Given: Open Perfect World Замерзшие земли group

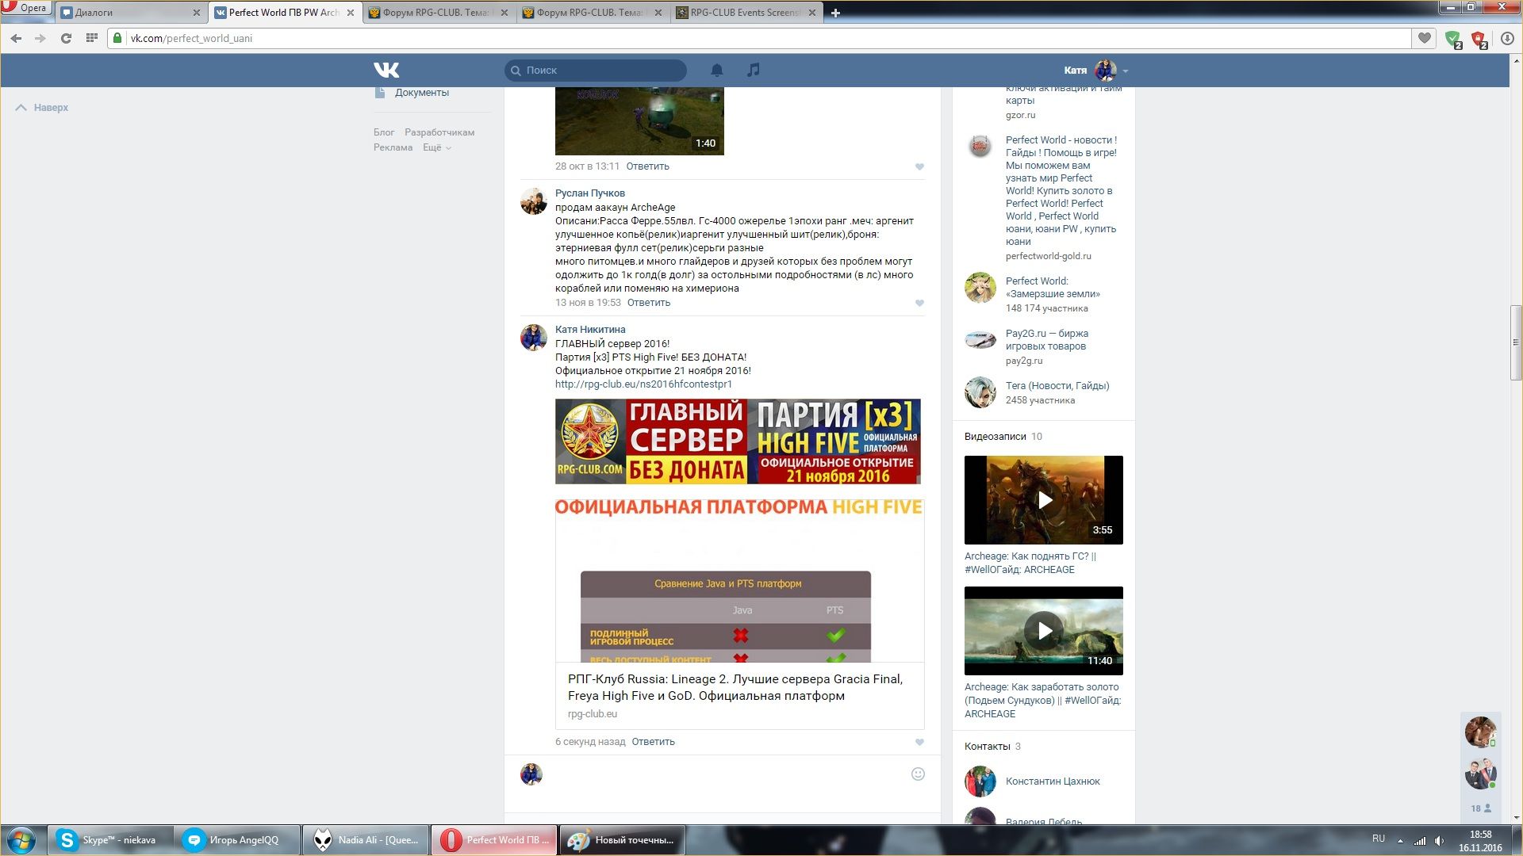Looking at the screenshot, I should 1053,288.
